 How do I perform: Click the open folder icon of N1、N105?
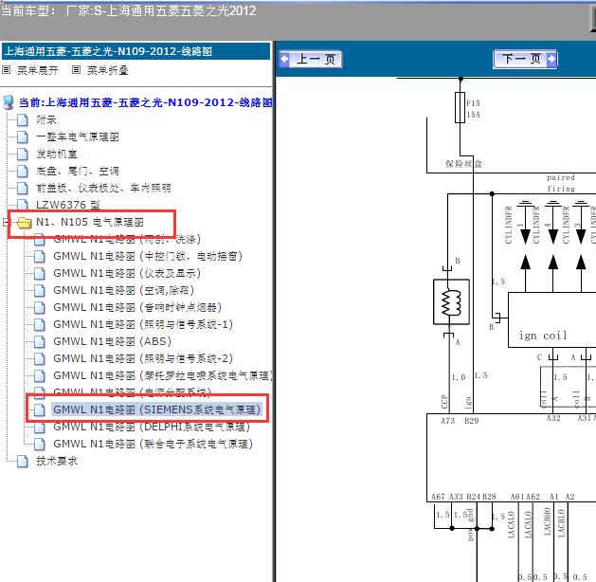pyautogui.click(x=25, y=223)
